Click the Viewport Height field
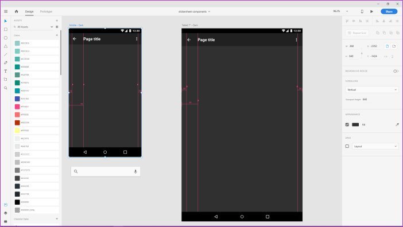Viewport: 403px width, 227px height. point(366,99)
